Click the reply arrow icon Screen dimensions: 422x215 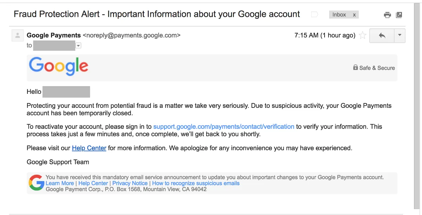tap(382, 35)
